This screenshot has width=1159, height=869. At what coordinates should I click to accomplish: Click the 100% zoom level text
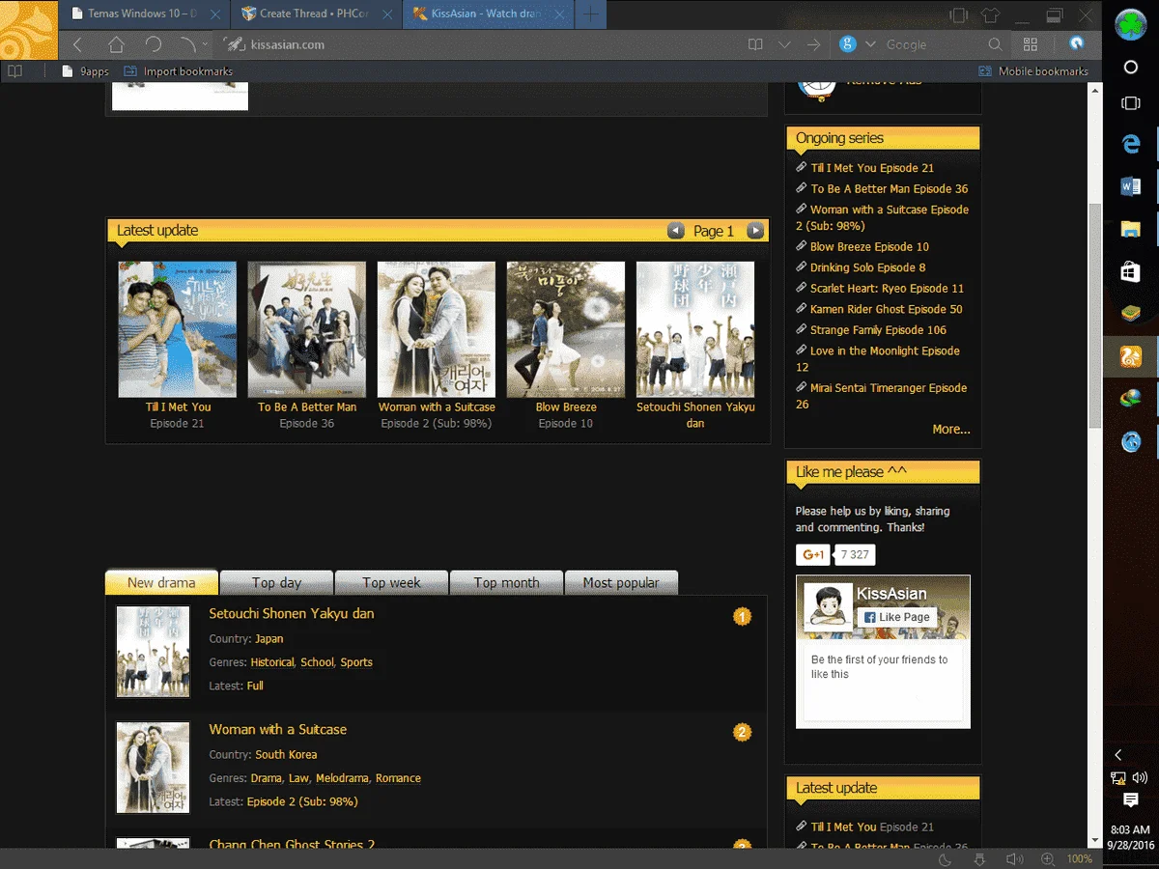1080,858
